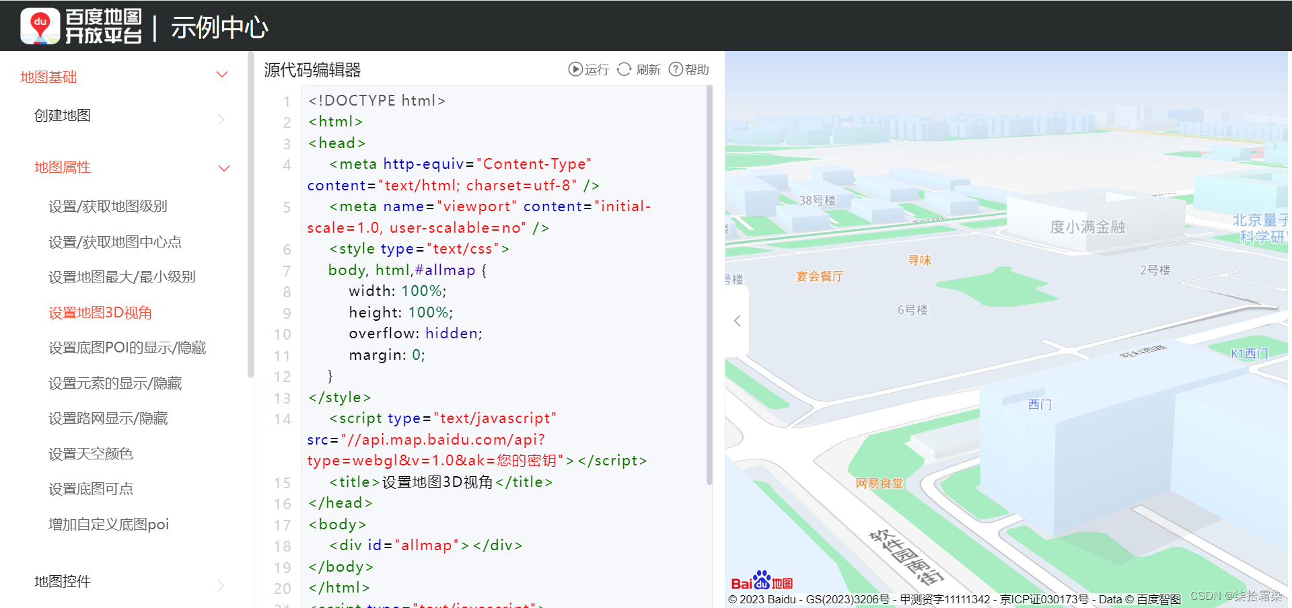Select 设置地图3D视角 example
The width and height of the screenshot is (1292, 608).
[x=100, y=313]
